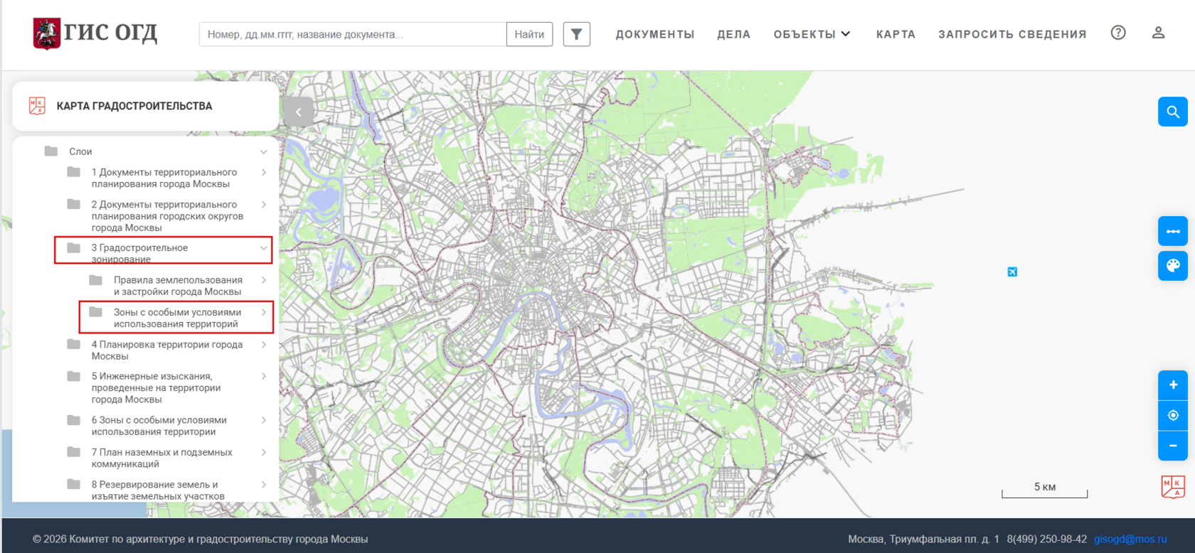The image size is (1195, 553).
Task: Click Карта градостроительства panel title
Action: (134, 106)
